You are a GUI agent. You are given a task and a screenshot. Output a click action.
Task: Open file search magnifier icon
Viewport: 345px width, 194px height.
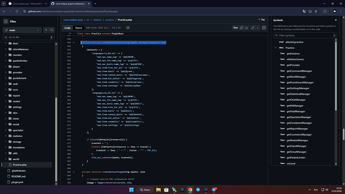(51, 30)
